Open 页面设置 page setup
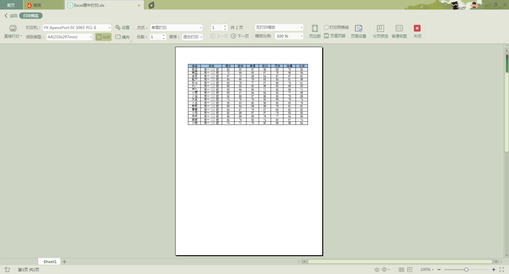This screenshot has height=274, width=509. (x=358, y=28)
